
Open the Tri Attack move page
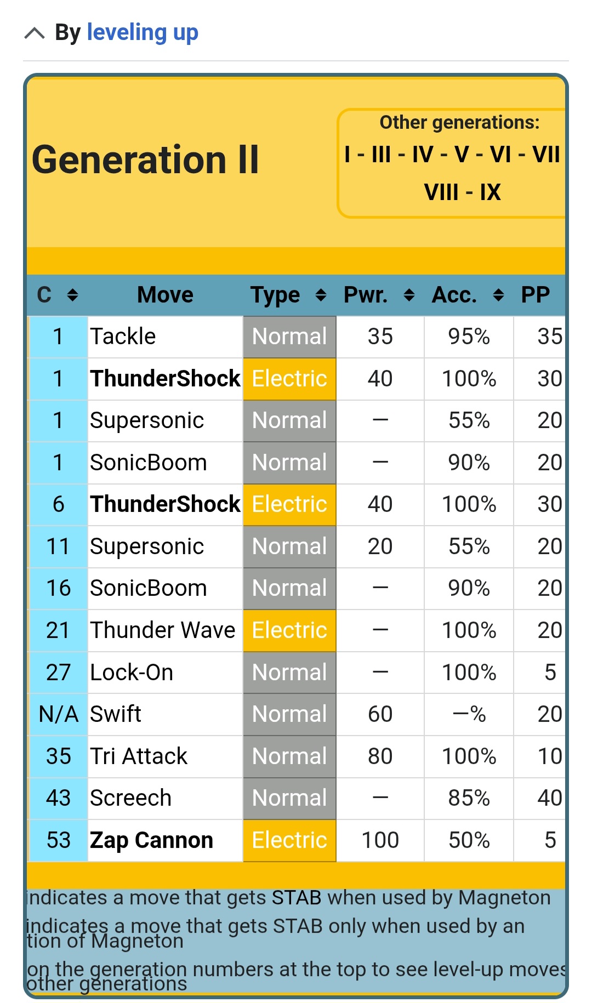point(138,756)
